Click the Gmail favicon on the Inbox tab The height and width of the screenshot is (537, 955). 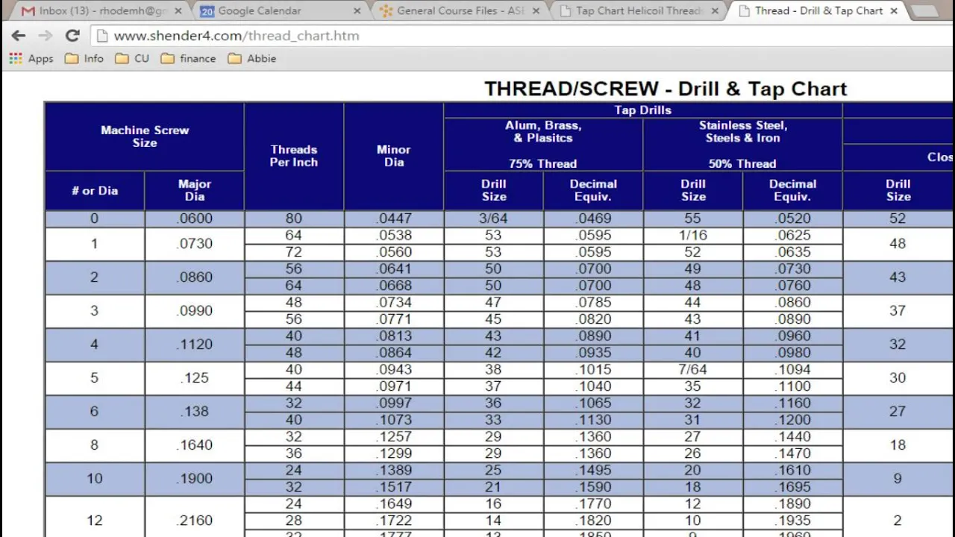pos(28,11)
